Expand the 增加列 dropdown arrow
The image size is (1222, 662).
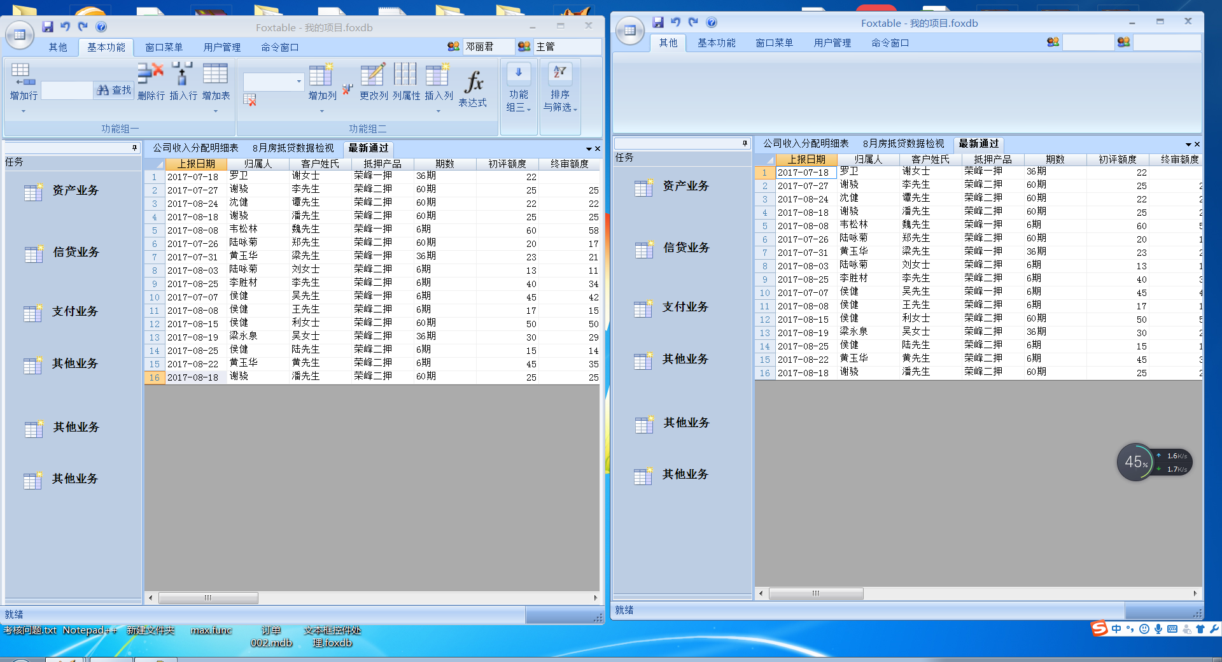pos(322,111)
